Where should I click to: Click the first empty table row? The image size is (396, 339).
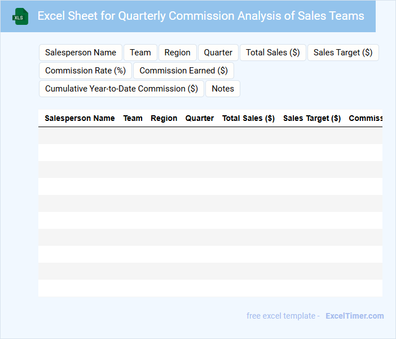pos(210,136)
